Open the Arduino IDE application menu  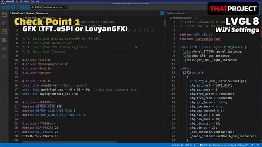(10, 1)
